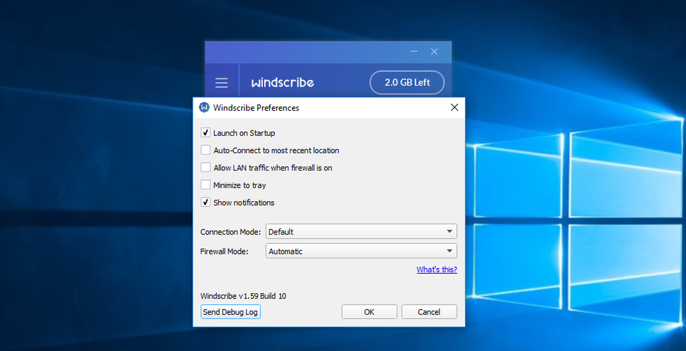
Task: Enable Auto-Connect to most recent location
Action: click(206, 150)
